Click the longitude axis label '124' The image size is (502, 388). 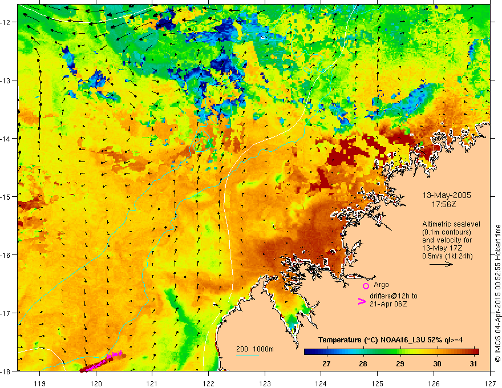pyautogui.click(x=321, y=384)
